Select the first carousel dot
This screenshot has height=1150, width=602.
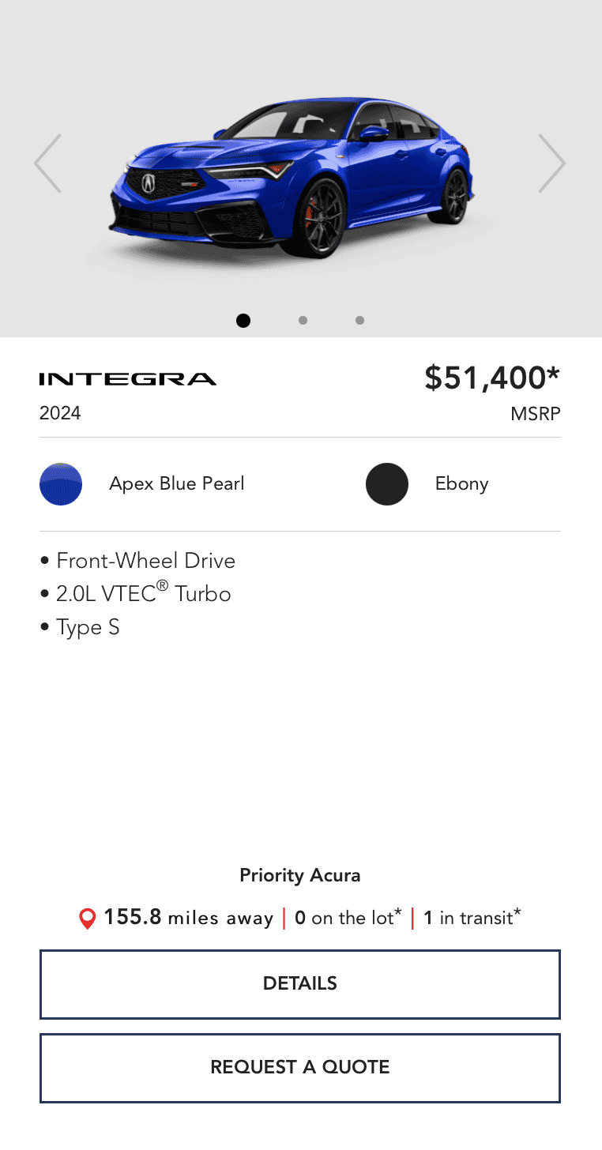pos(243,321)
